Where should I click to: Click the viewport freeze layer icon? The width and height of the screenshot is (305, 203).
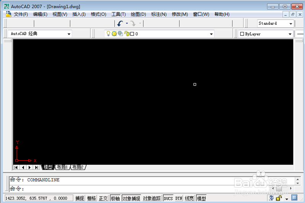pos(120,34)
